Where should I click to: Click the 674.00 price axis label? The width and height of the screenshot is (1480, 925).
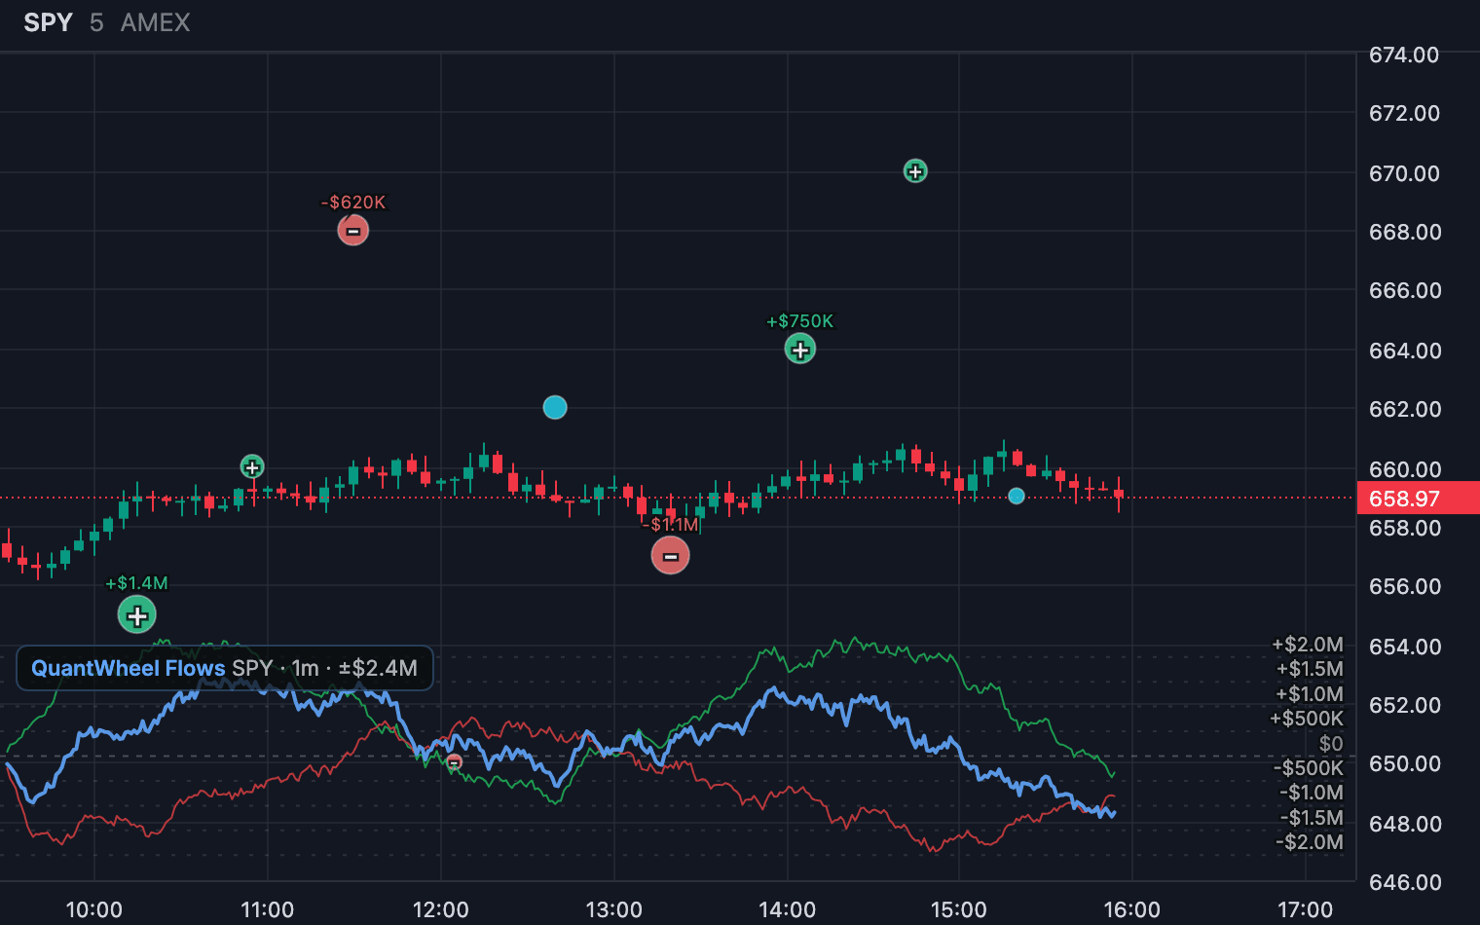point(1404,55)
